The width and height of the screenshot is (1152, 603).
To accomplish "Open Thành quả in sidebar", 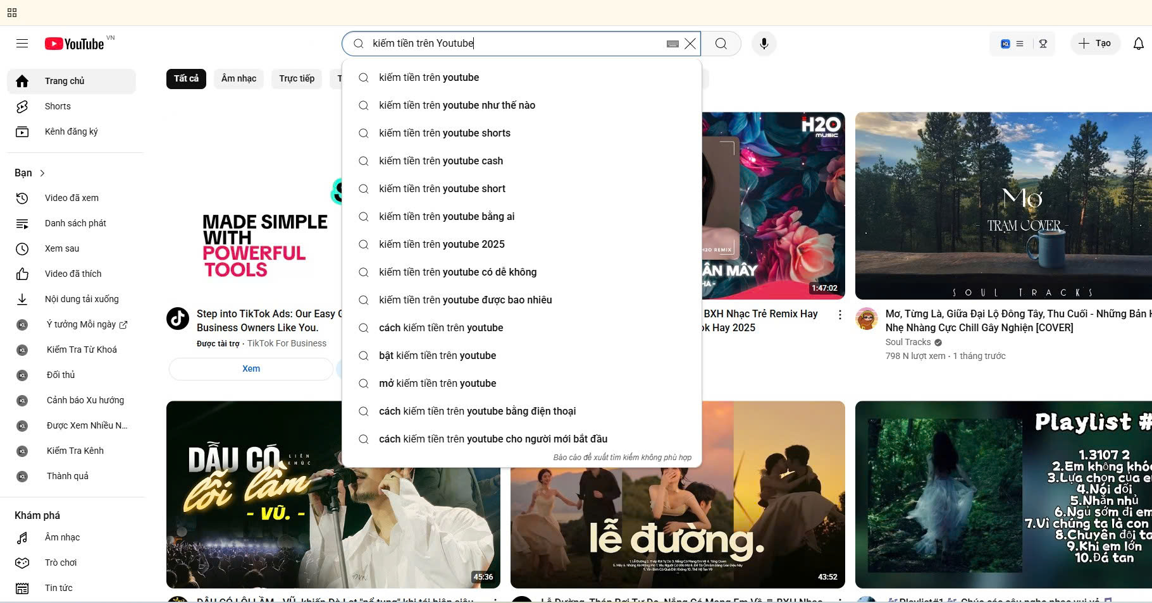I will pos(71,476).
